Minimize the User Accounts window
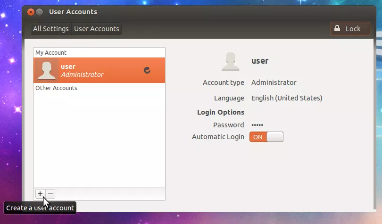This screenshot has height=224, width=382. click(x=40, y=12)
